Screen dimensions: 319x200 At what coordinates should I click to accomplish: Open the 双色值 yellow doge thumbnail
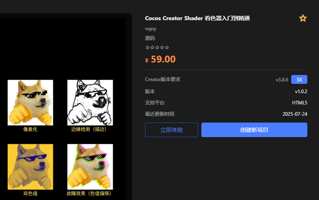(30, 167)
